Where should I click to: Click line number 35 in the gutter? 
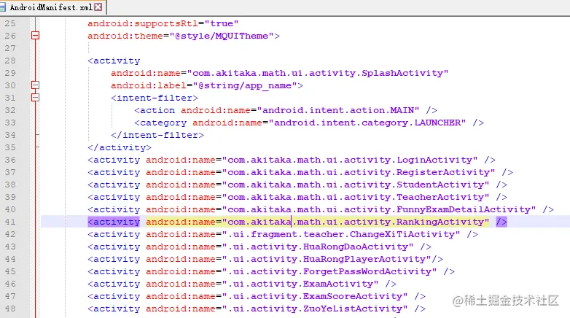(x=10, y=147)
